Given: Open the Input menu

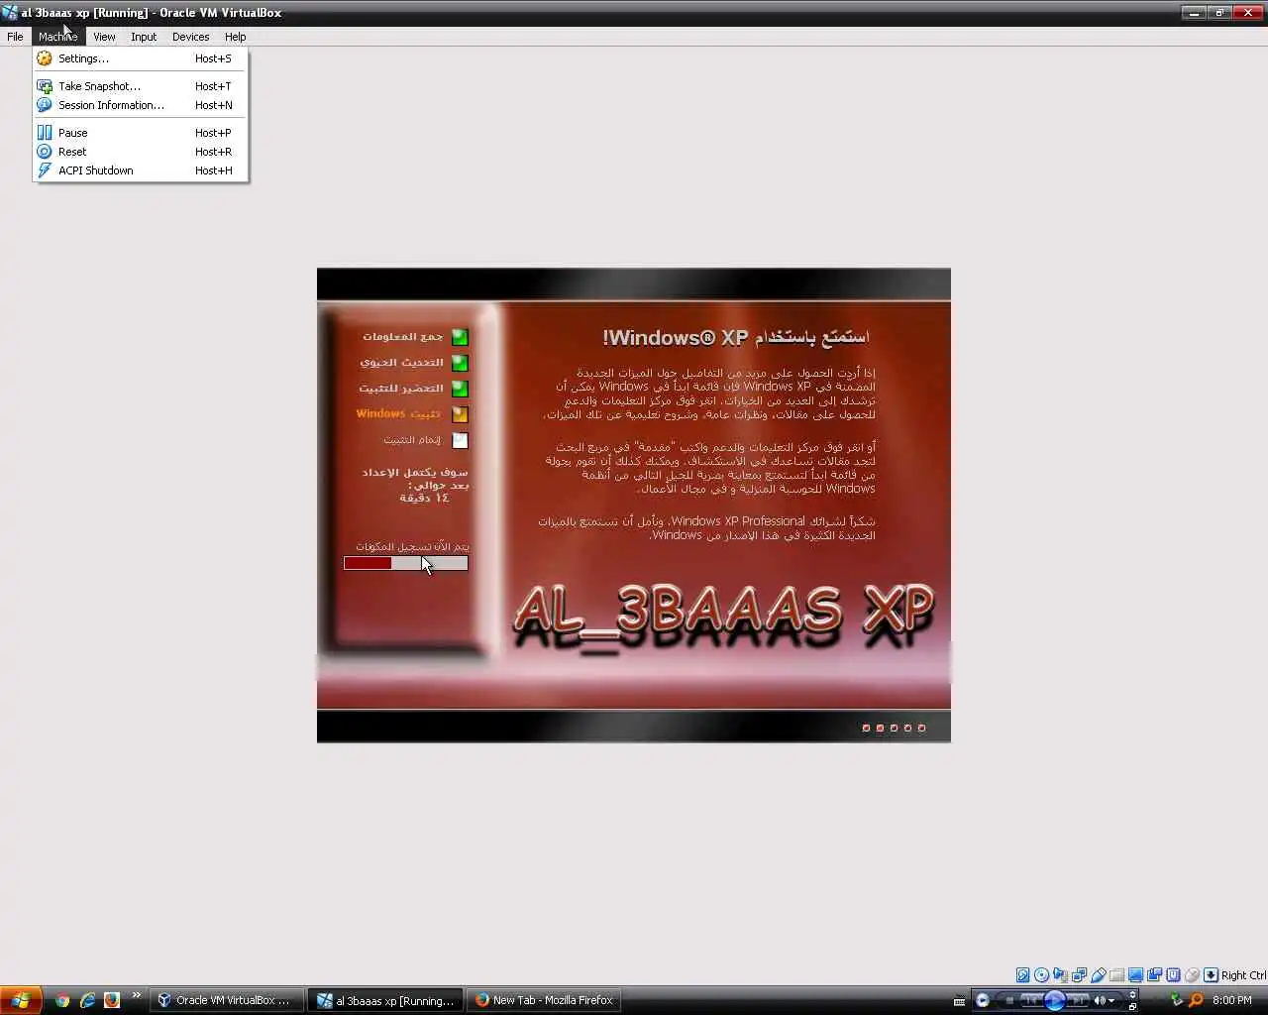Looking at the screenshot, I should click(144, 37).
